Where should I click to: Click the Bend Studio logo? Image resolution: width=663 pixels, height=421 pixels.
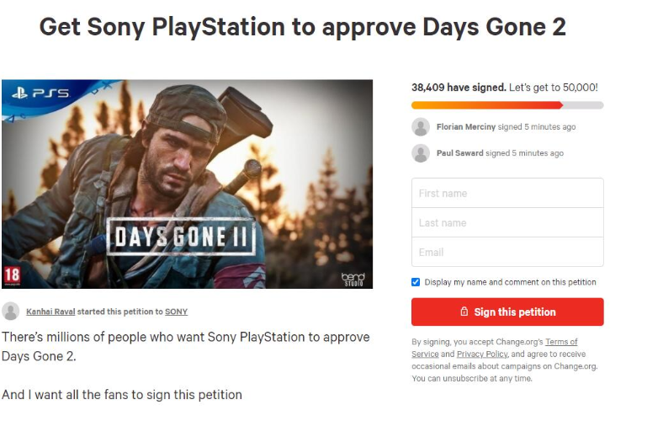point(352,276)
